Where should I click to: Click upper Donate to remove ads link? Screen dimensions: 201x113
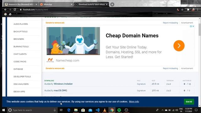[55, 23]
